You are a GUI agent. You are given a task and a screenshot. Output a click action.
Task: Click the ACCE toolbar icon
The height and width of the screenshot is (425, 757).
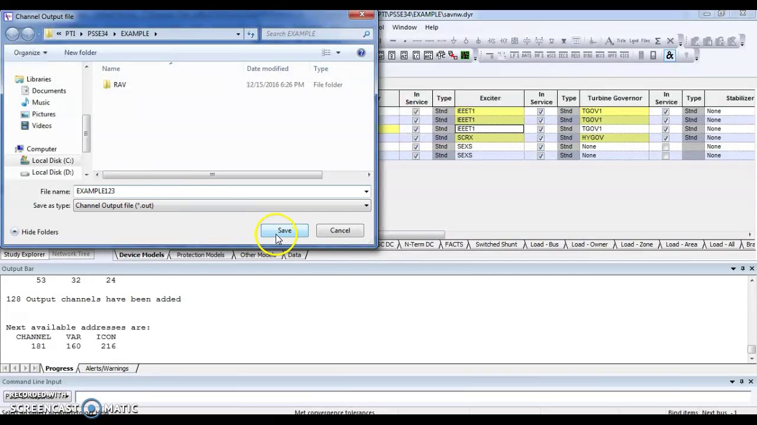pyautogui.click(x=600, y=55)
